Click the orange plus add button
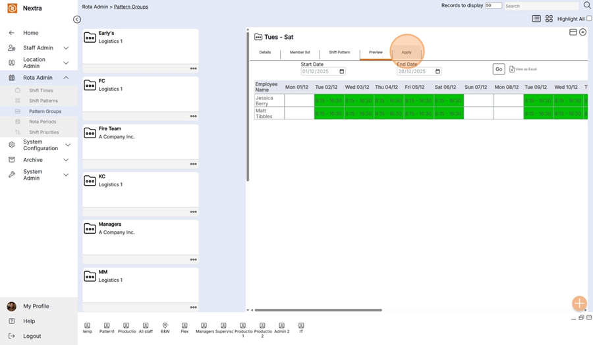This screenshot has width=593, height=345. pos(579,303)
